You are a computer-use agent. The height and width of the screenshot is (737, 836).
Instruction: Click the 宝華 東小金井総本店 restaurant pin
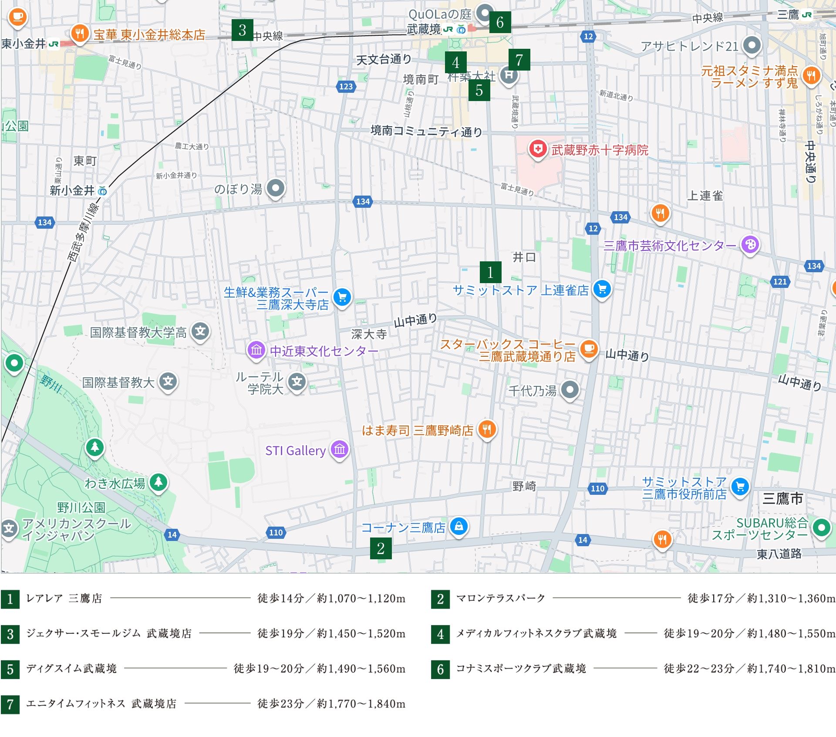tap(80, 33)
